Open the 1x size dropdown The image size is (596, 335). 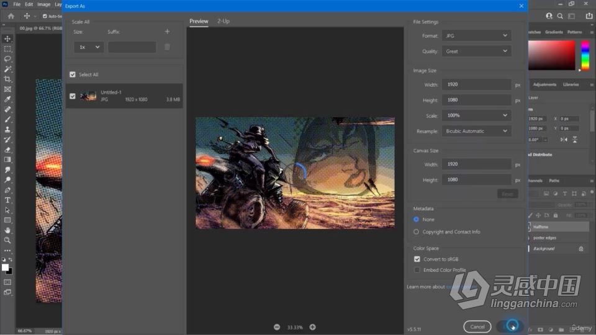(89, 47)
